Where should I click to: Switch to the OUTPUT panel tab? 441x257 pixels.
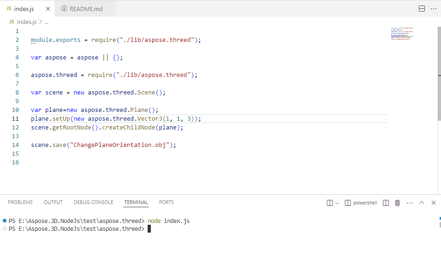coord(53,202)
